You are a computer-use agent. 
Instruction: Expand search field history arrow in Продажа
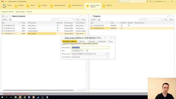(162, 19)
